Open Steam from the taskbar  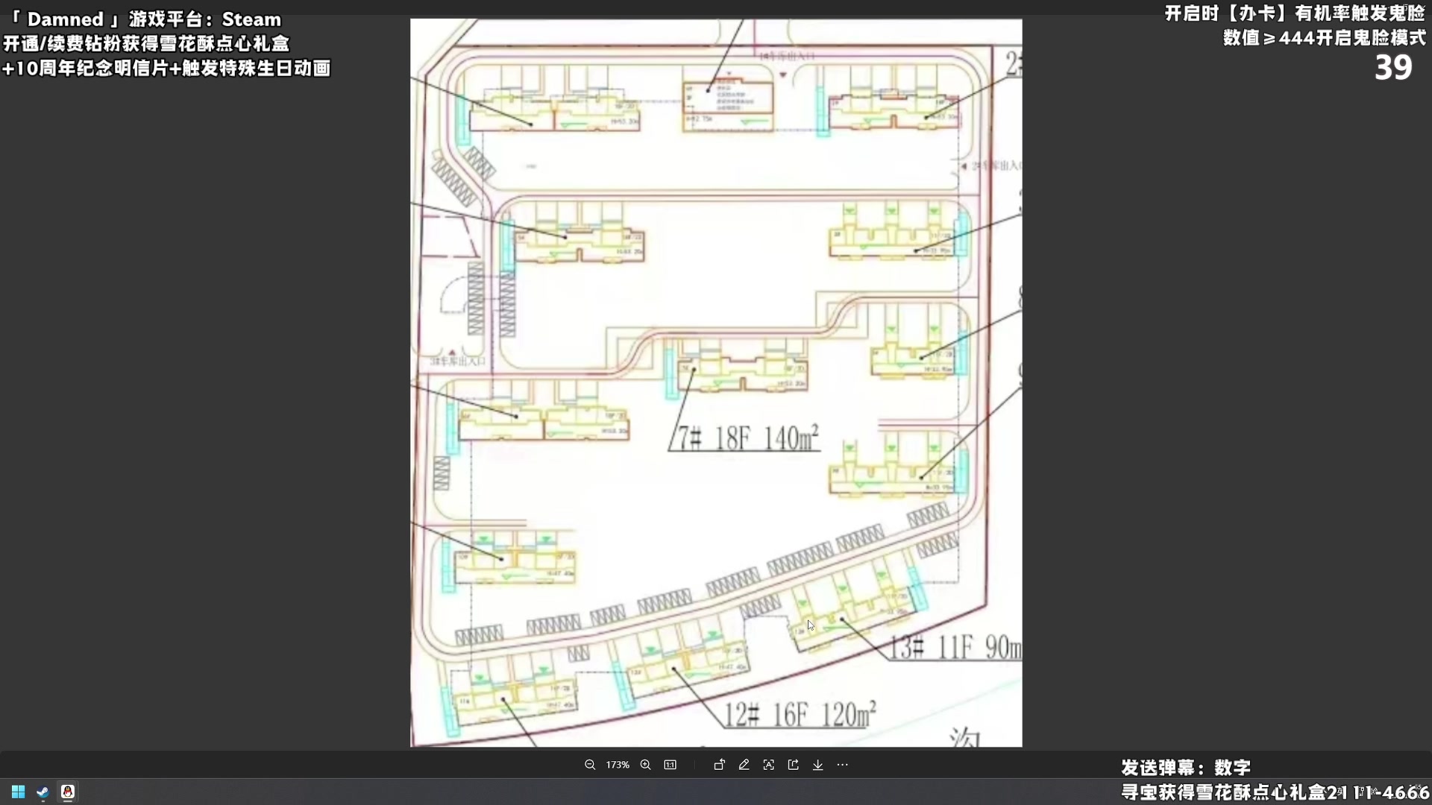tap(43, 792)
